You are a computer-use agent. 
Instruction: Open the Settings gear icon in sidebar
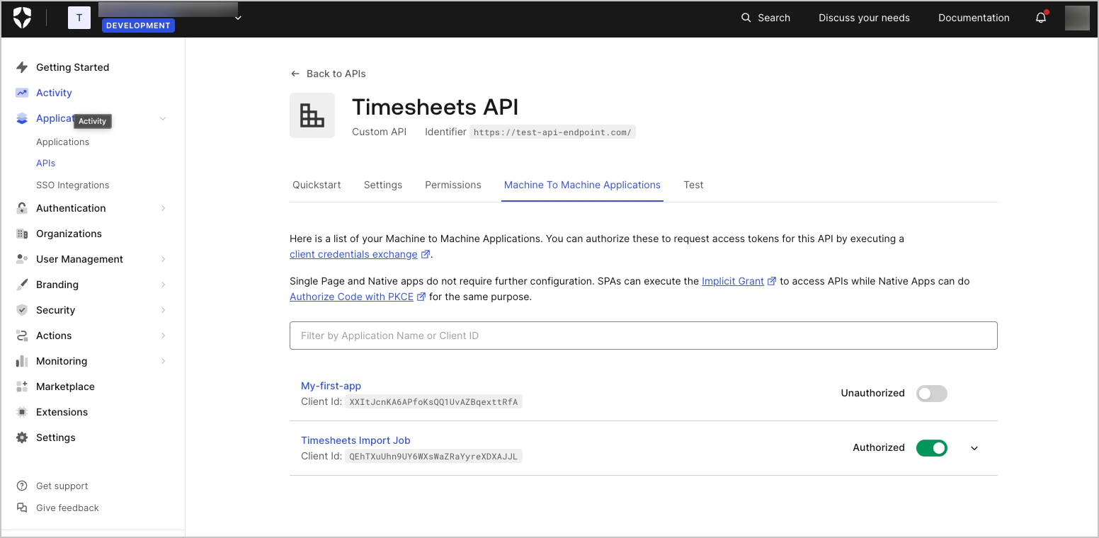pos(22,437)
